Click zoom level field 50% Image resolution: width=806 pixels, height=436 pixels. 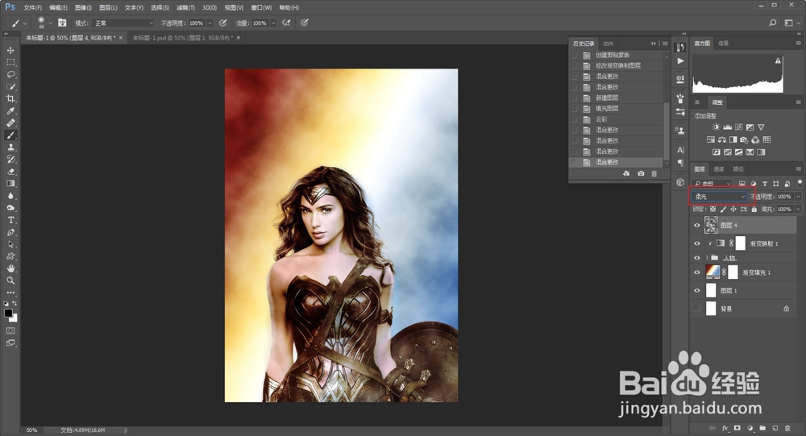pos(32,430)
